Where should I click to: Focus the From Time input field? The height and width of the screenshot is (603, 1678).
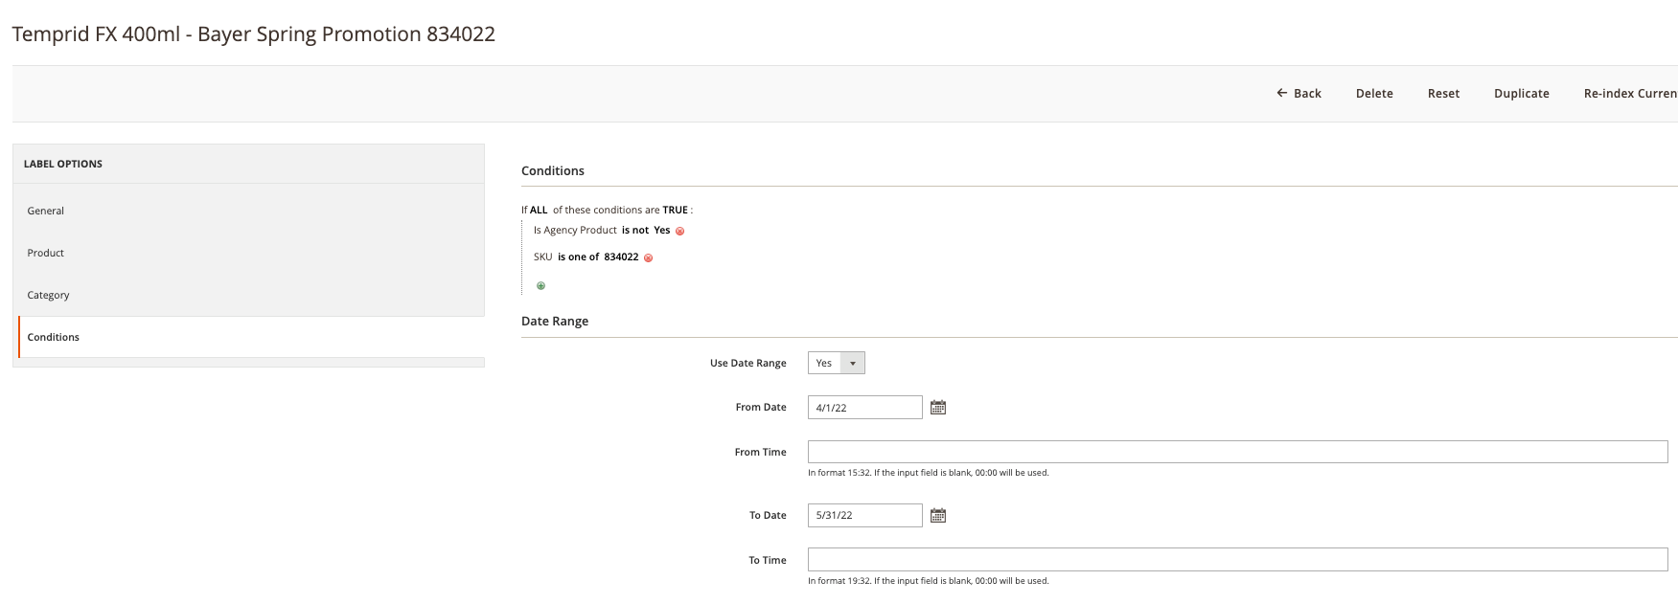tap(1238, 452)
